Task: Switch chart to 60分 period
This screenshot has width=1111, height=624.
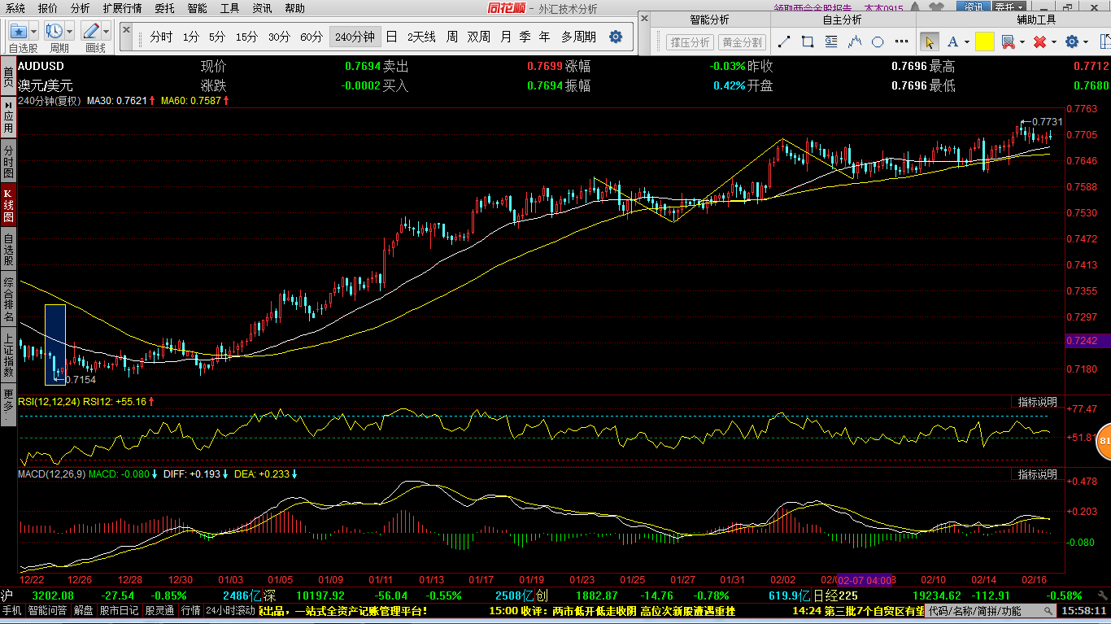Action: [x=312, y=37]
